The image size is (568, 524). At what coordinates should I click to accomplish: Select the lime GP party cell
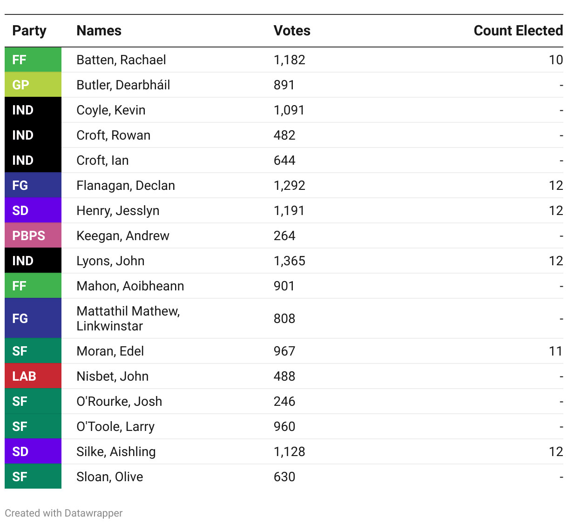click(x=33, y=85)
